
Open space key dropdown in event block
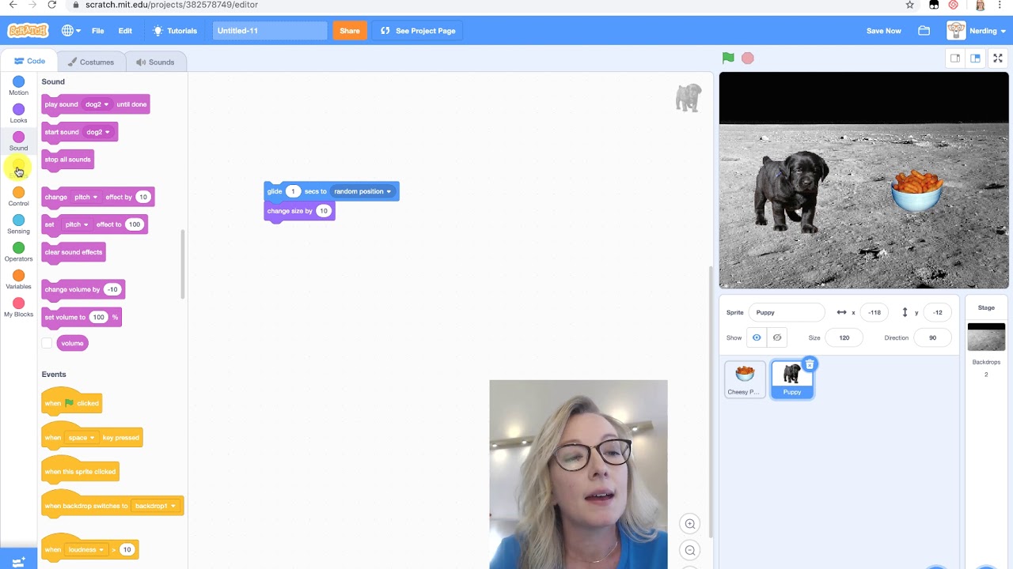(x=81, y=438)
